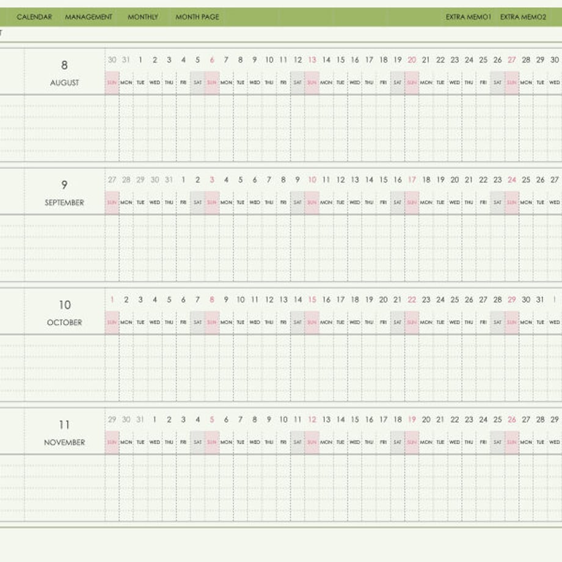Viewport: 562px width, 562px height.
Task: Select the NOVEMBER month label
Action: tap(65, 443)
